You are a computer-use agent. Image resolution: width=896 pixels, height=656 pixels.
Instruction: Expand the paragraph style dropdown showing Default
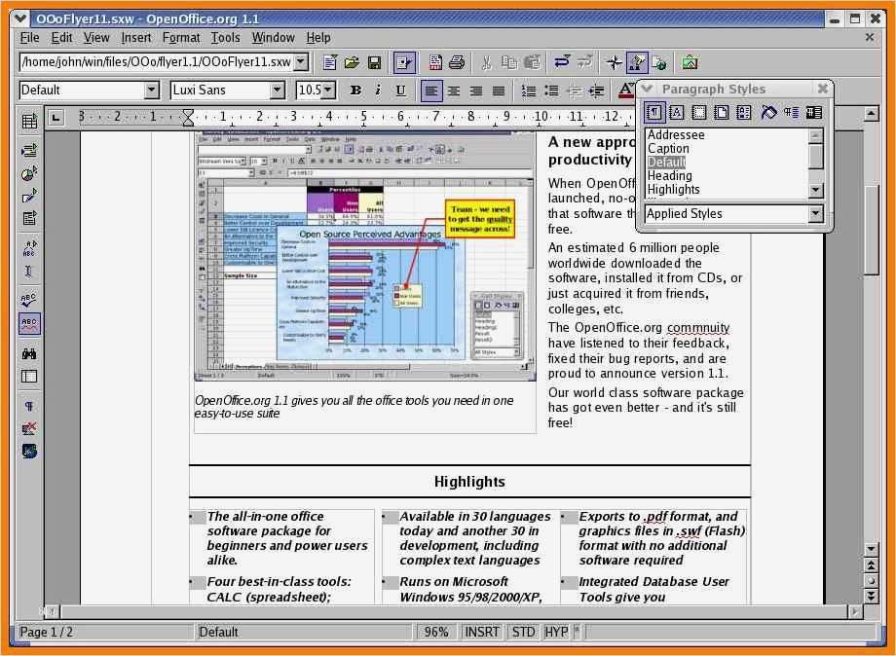151,90
